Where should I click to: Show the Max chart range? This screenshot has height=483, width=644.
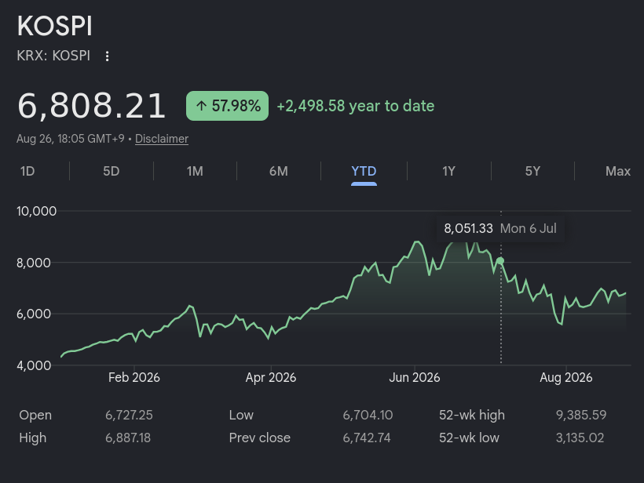618,171
